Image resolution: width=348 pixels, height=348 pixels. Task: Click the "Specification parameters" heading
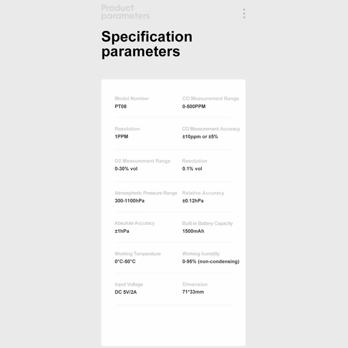coord(147,44)
